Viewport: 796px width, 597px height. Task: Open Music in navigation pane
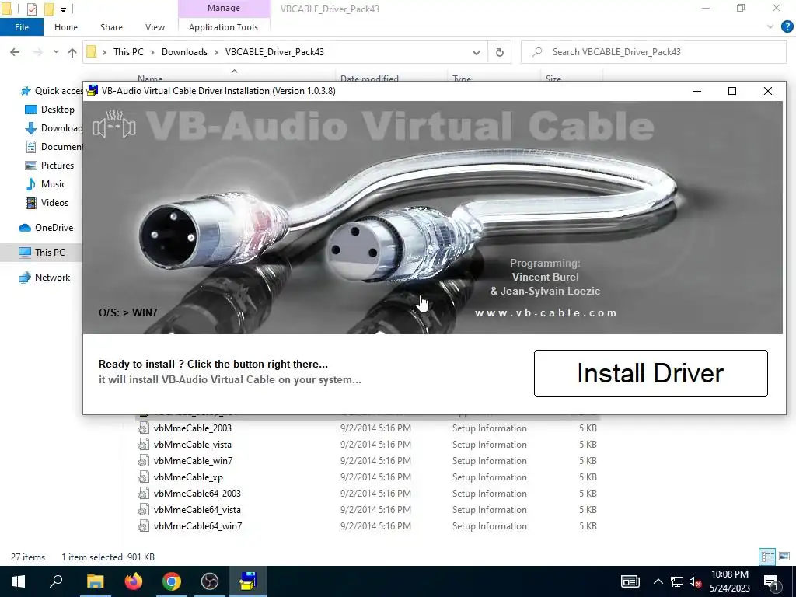coord(46,183)
